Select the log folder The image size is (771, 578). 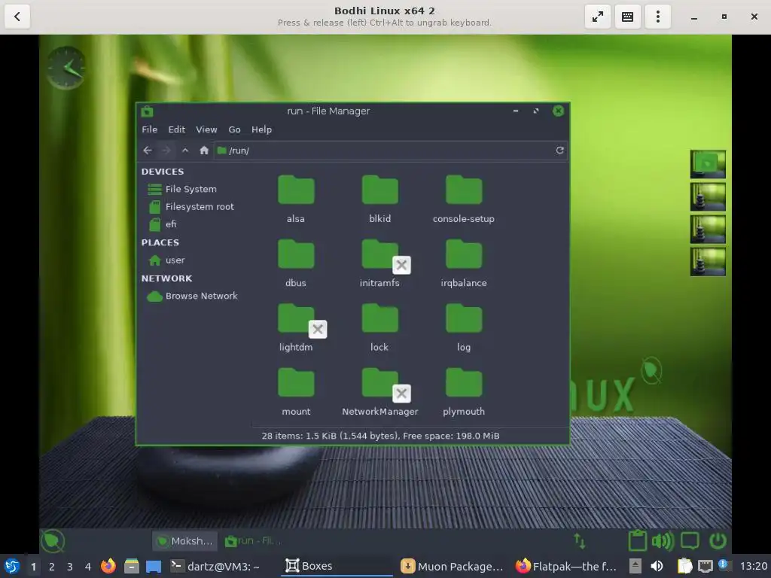tap(464, 328)
